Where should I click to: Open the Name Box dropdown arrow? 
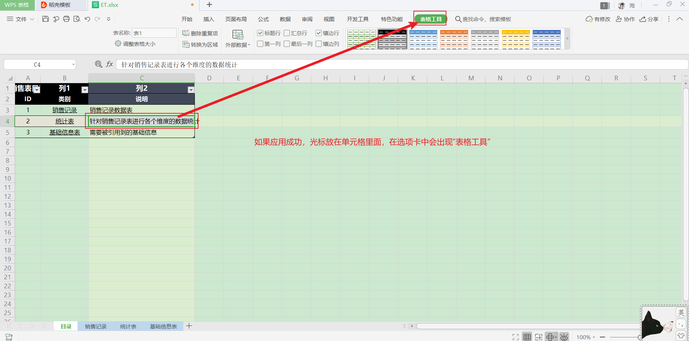click(x=73, y=65)
